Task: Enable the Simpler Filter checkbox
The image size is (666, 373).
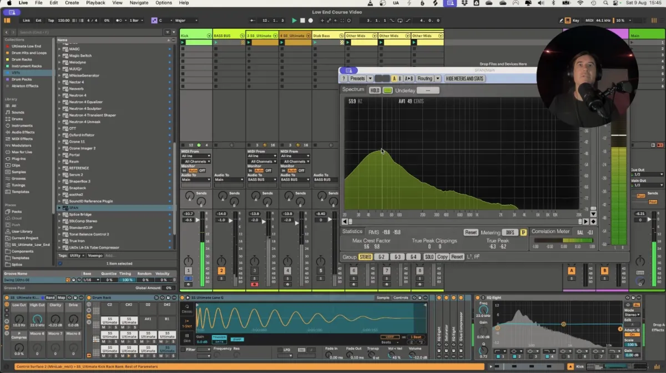Action: click(184, 349)
